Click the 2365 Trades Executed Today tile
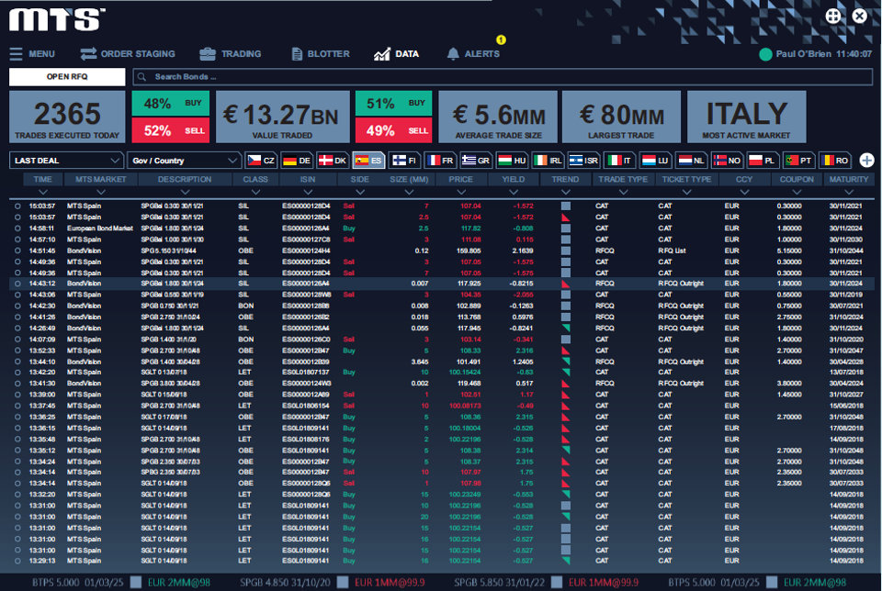The width and height of the screenshot is (882, 591). coord(67,117)
